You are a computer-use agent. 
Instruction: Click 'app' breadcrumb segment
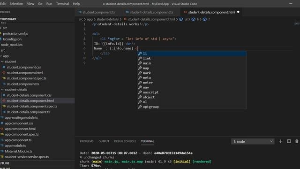point(90,19)
